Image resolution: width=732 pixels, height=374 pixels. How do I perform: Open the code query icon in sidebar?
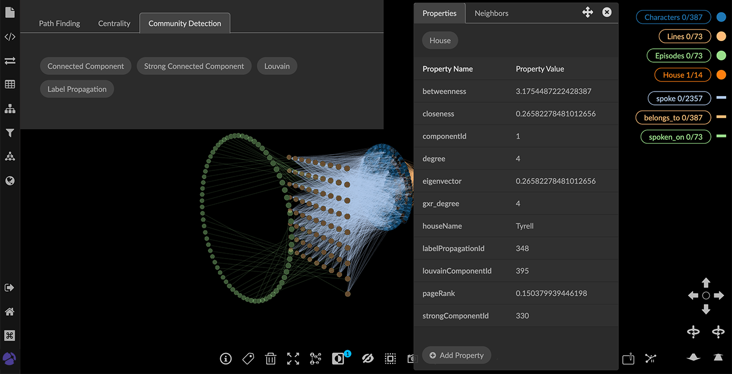click(x=9, y=37)
